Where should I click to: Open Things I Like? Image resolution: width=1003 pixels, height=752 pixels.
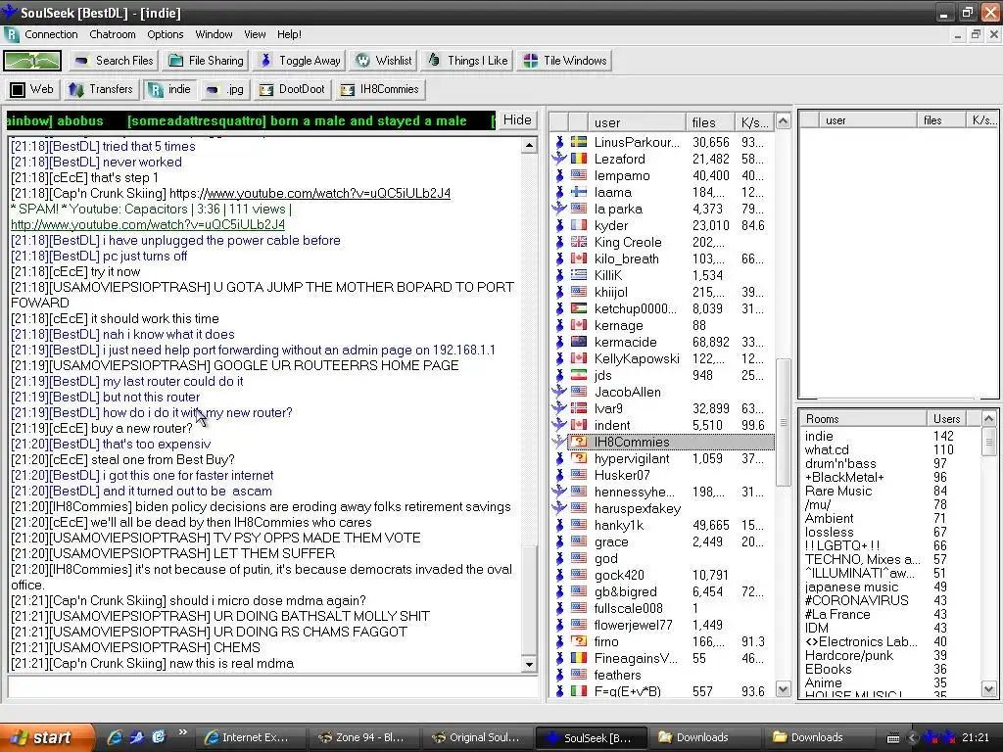467,61
